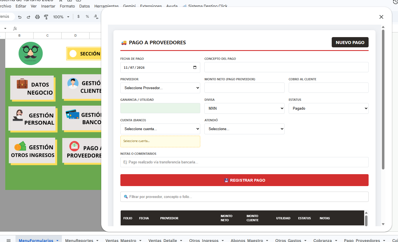Switch to Ventas_Maestro sheet tab
The height and width of the screenshot is (242, 398).
click(121, 240)
